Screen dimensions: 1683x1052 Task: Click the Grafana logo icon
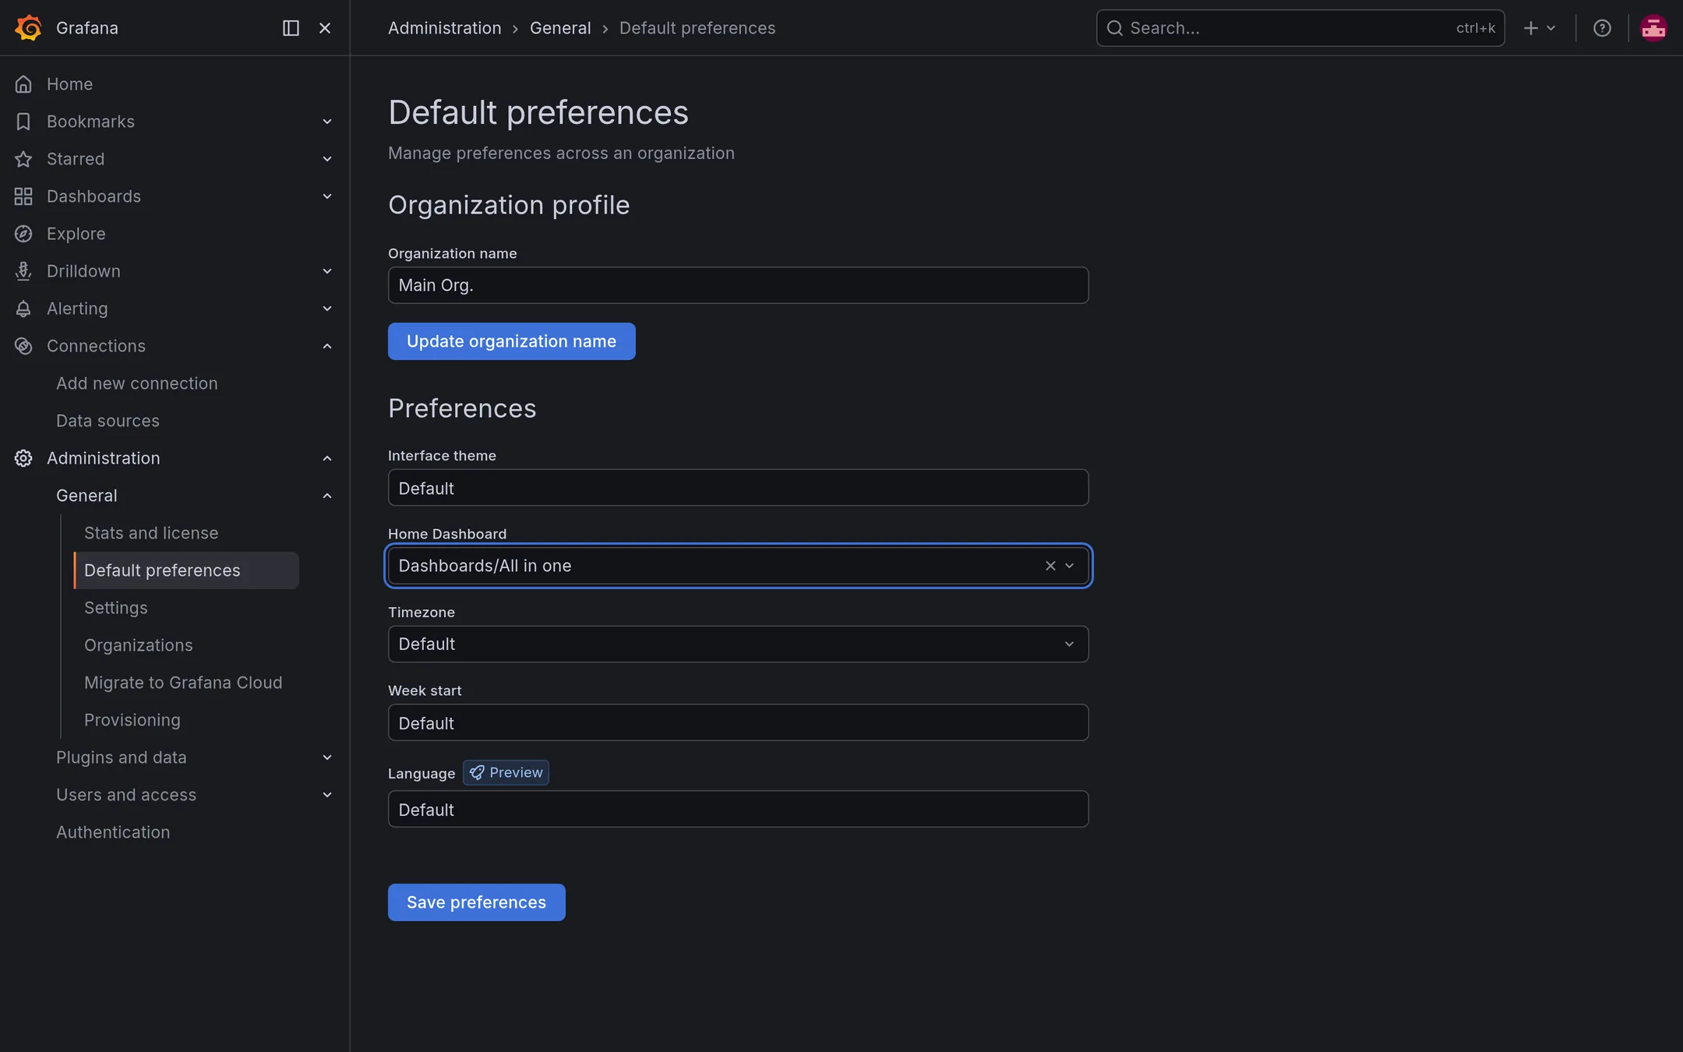click(28, 28)
